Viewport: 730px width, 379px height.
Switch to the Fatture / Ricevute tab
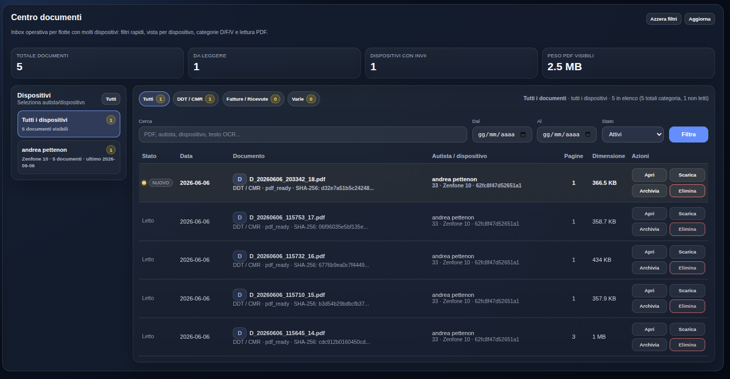pos(253,99)
